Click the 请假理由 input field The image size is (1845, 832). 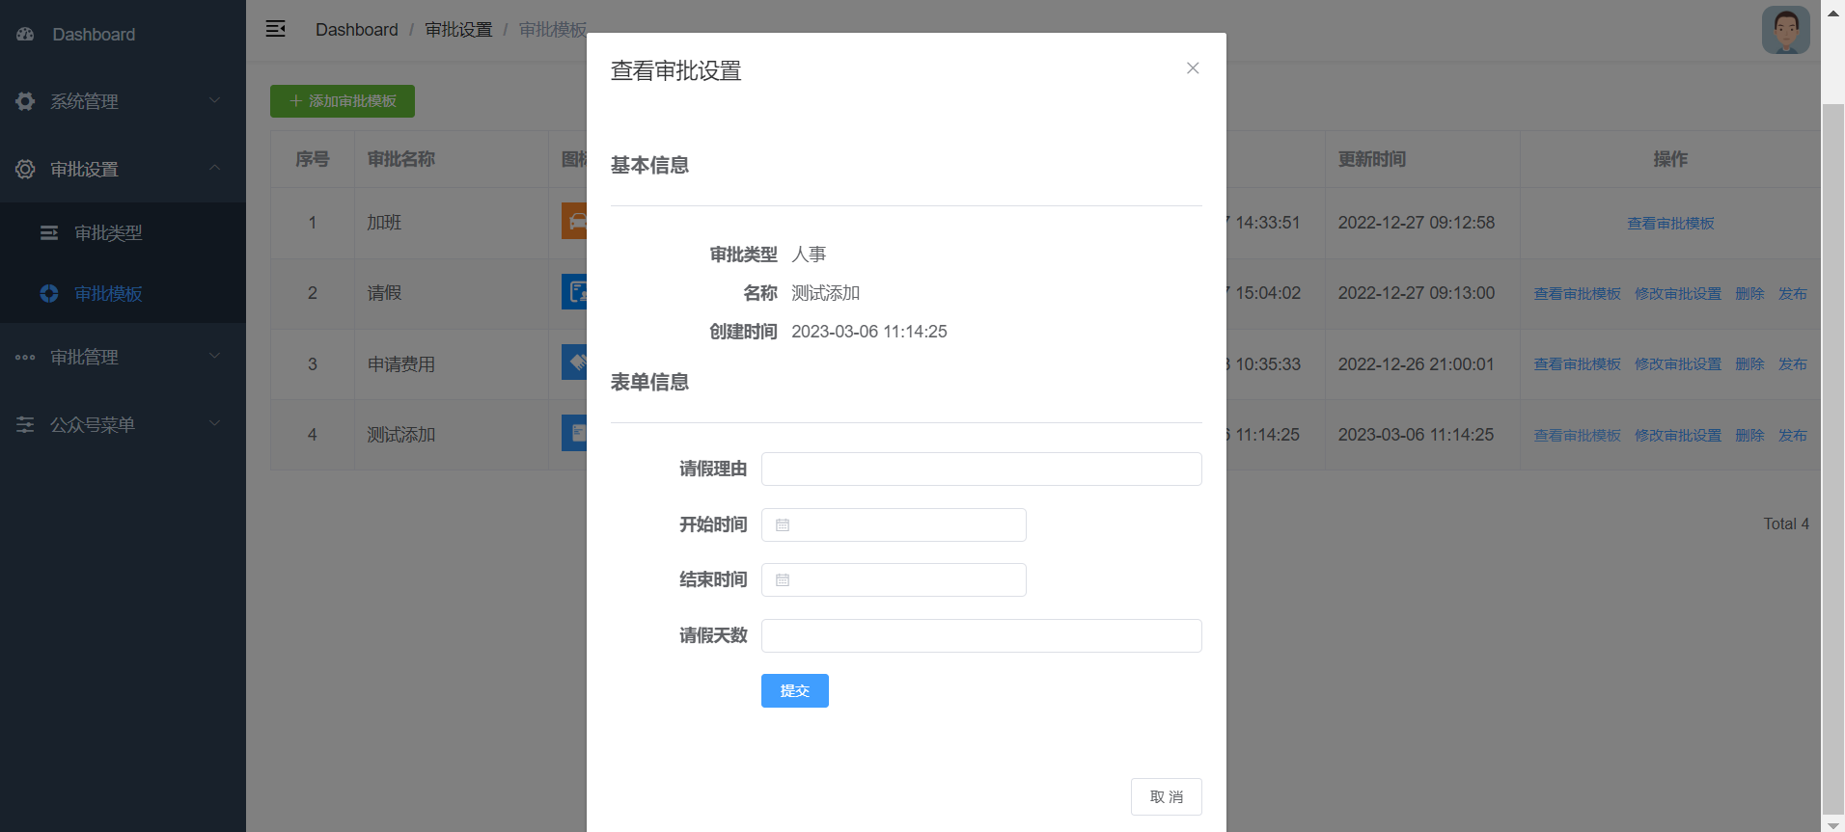[x=981, y=469]
